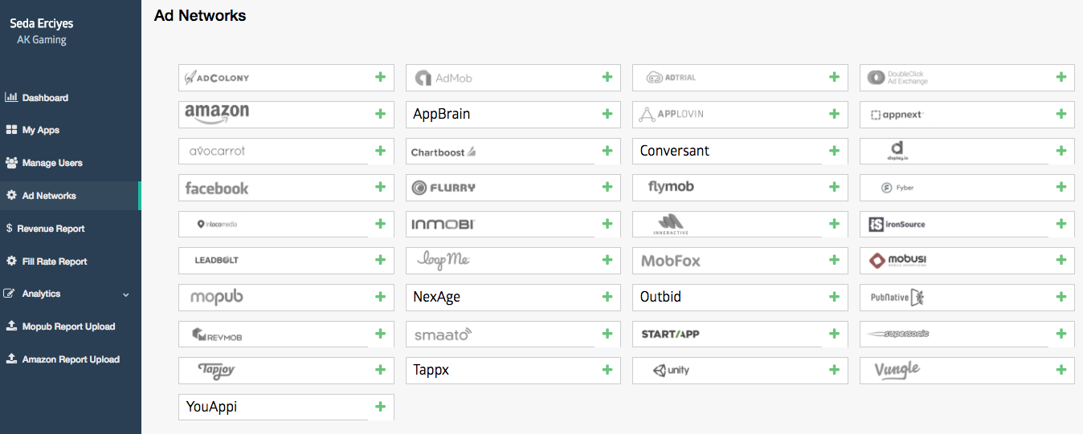Click the plus icon for Vungle
1083x434 pixels.
1061,370
